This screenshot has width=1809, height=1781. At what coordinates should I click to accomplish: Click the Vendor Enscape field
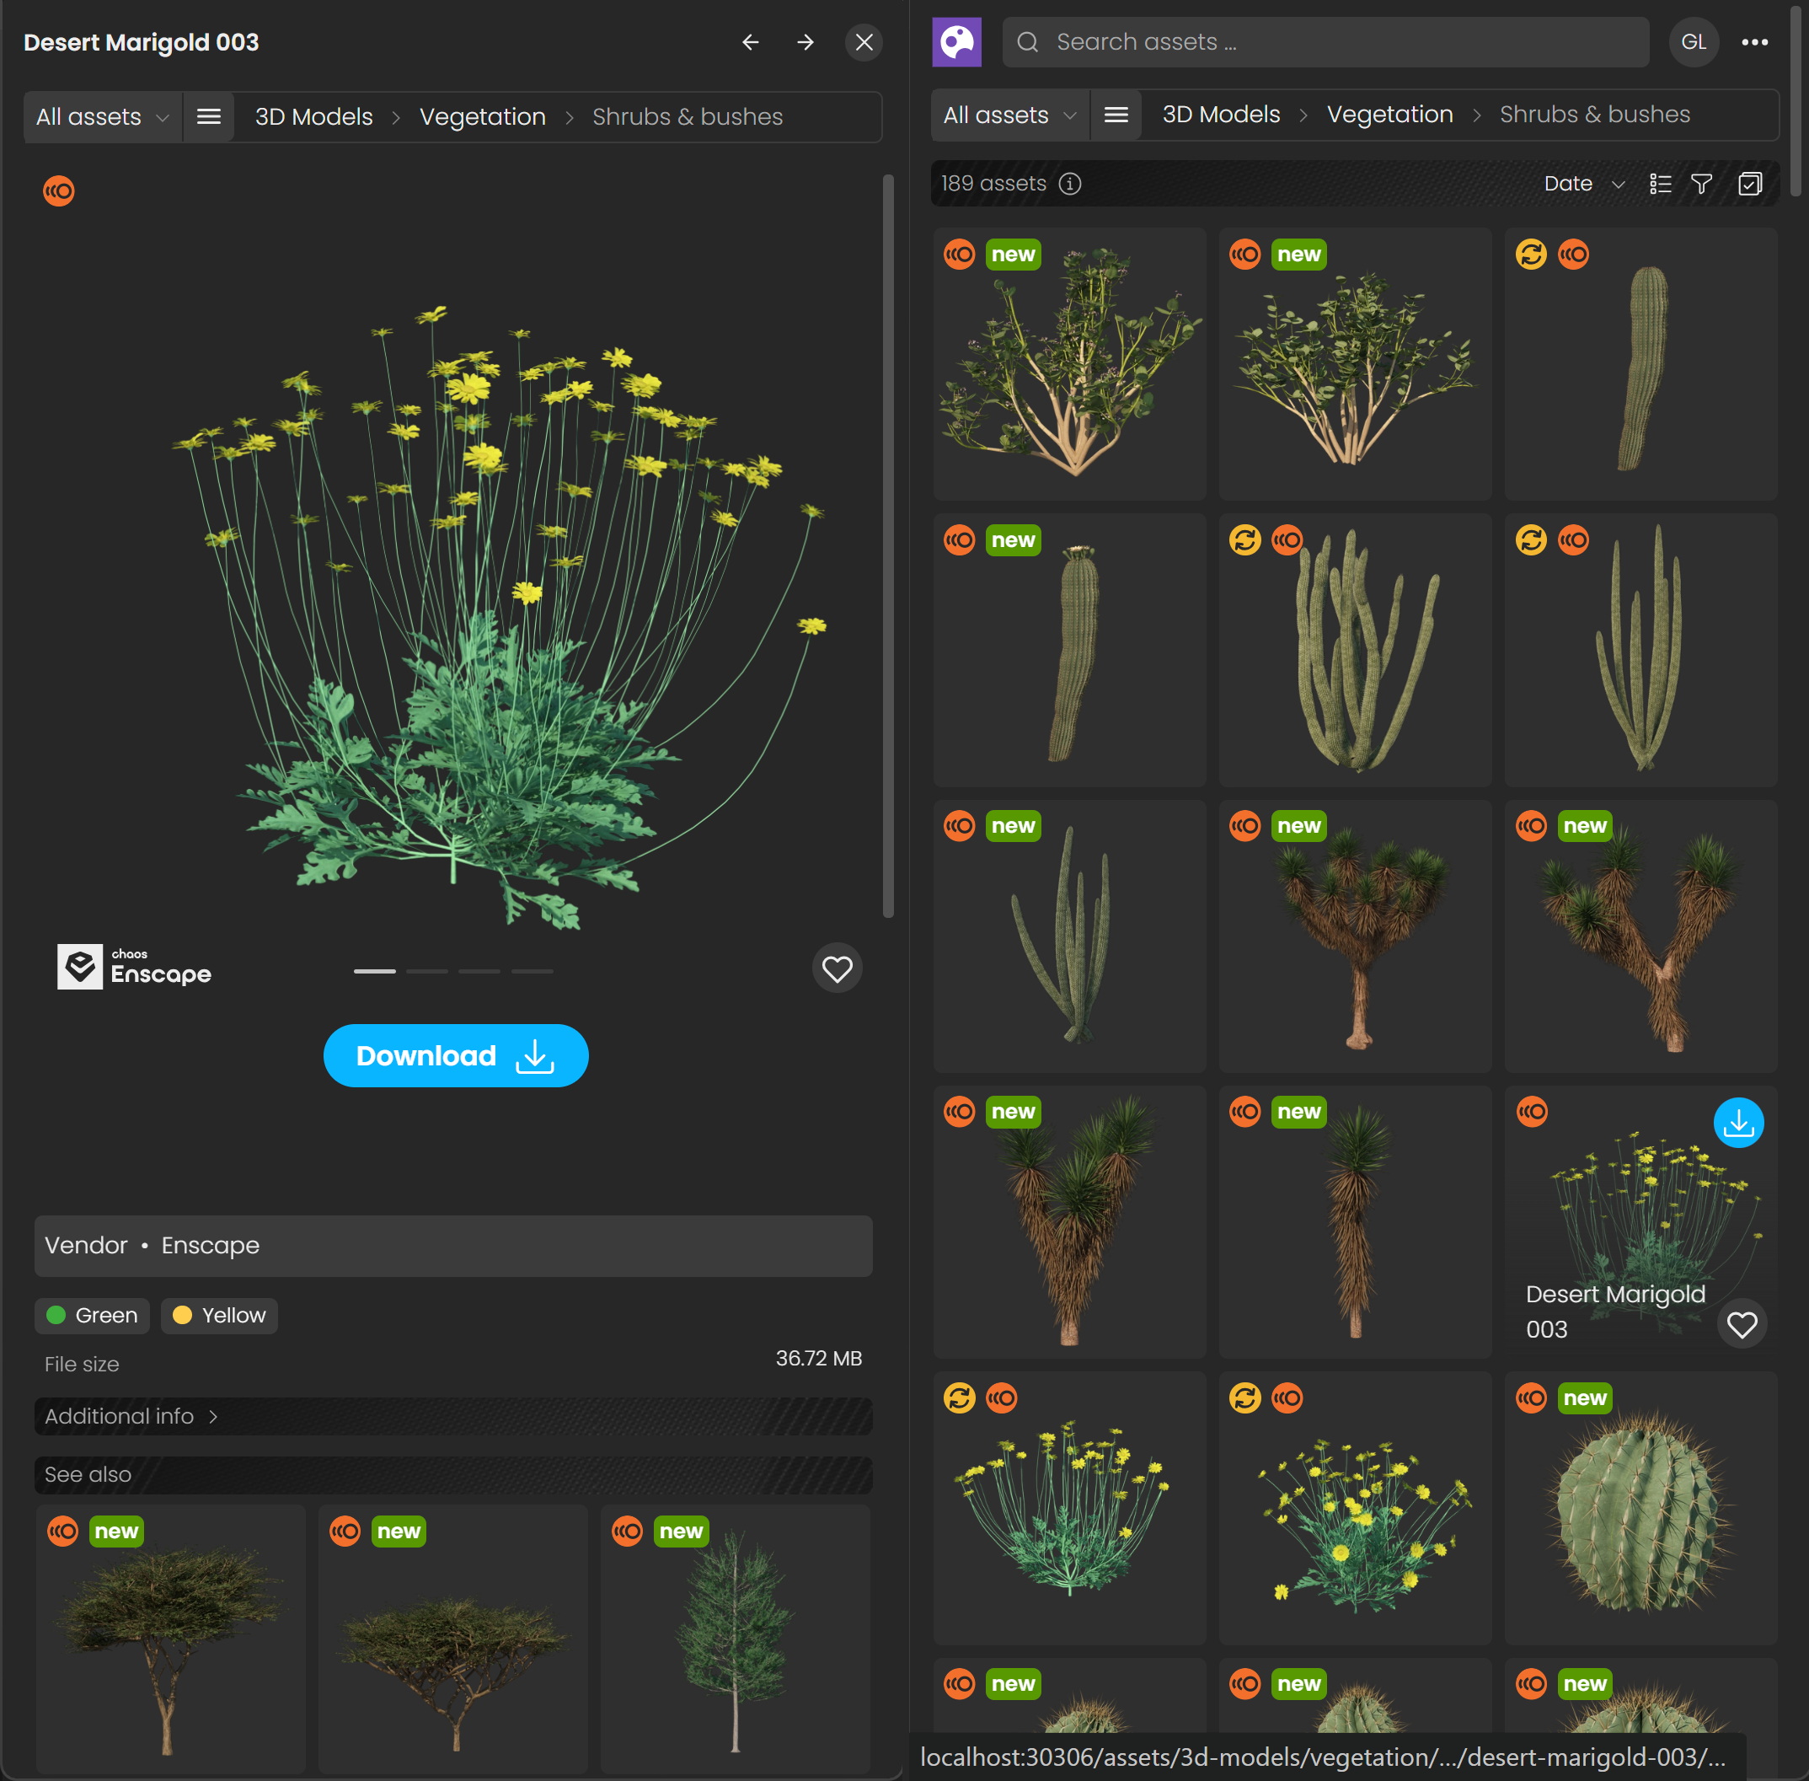coord(453,1246)
